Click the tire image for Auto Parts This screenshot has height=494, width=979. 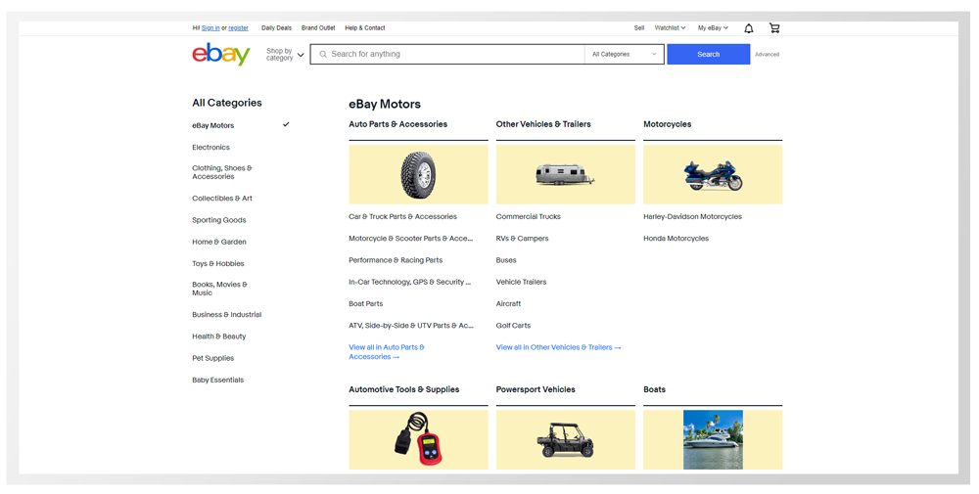(418, 175)
